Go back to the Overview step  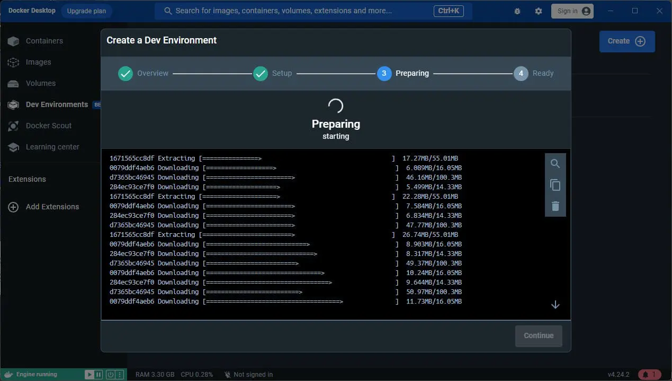(143, 74)
